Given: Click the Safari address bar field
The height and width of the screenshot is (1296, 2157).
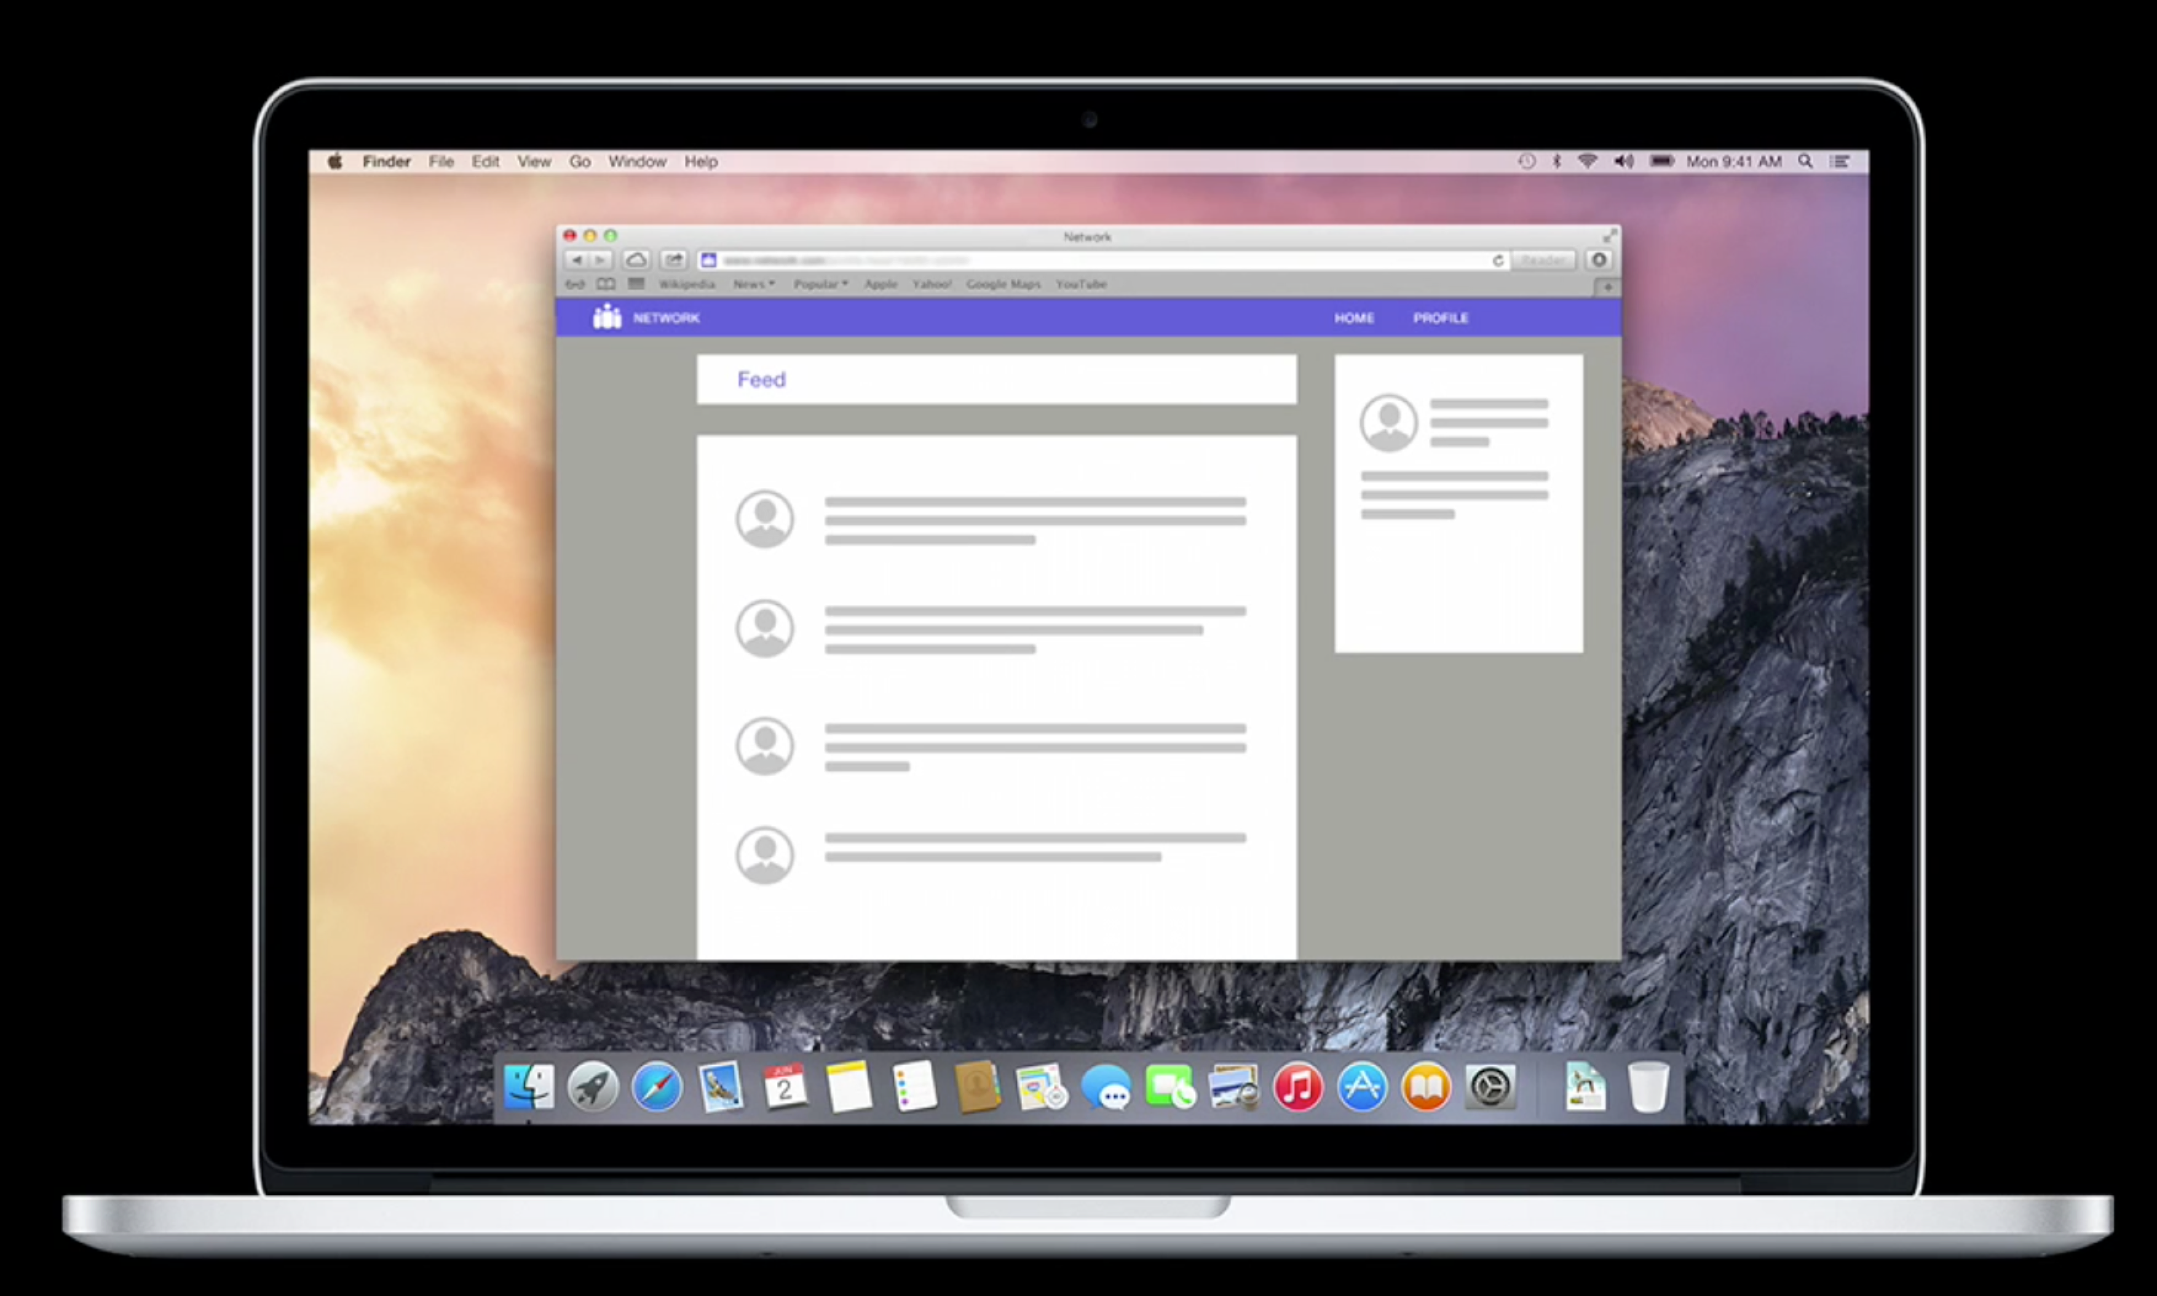Looking at the screenshot, I should (x=1091, y=260).
